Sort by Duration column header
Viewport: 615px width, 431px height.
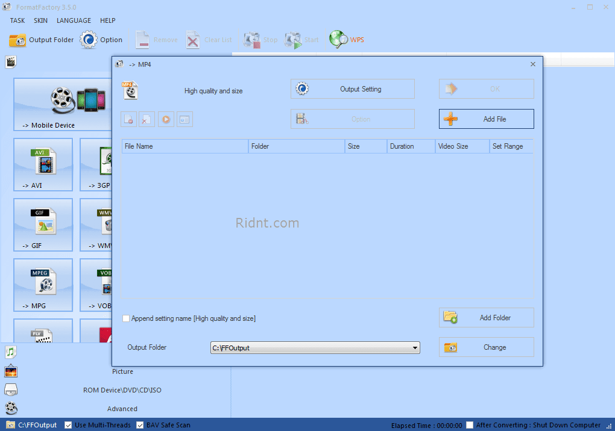pos(411,146)
